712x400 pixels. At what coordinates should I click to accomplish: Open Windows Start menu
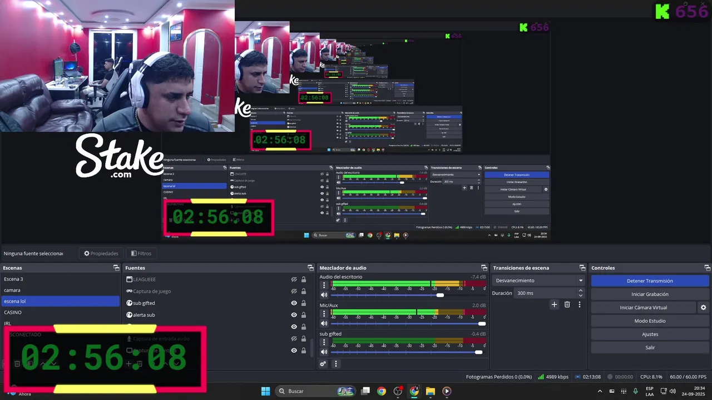265,391
